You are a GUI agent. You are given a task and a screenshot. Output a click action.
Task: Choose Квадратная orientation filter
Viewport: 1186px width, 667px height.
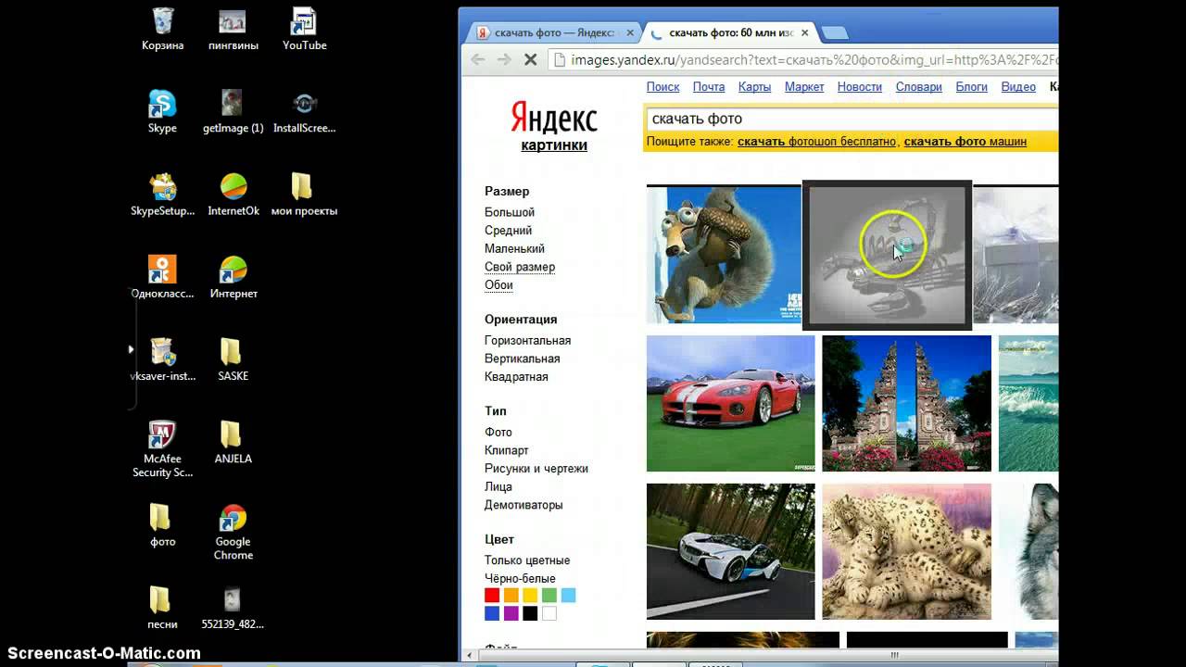[516, 376]
